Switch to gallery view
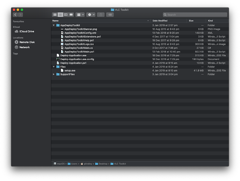This screenshot has width=240, height=181. [71, 15]
